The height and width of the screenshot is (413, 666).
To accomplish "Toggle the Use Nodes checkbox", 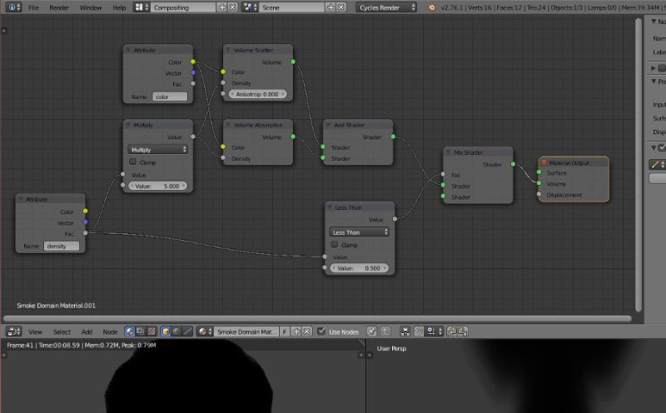I will (321, 331).
